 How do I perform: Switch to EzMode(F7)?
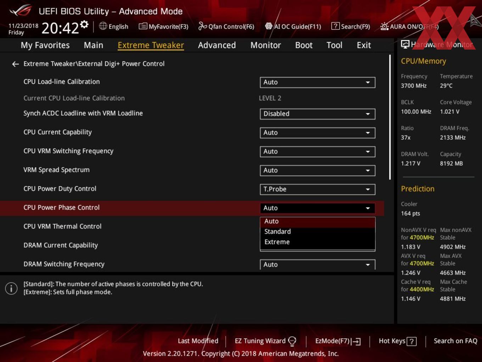click(x=338, y=341)
